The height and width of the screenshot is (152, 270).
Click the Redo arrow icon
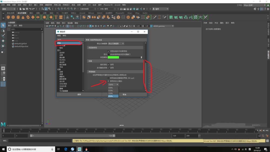33,9
